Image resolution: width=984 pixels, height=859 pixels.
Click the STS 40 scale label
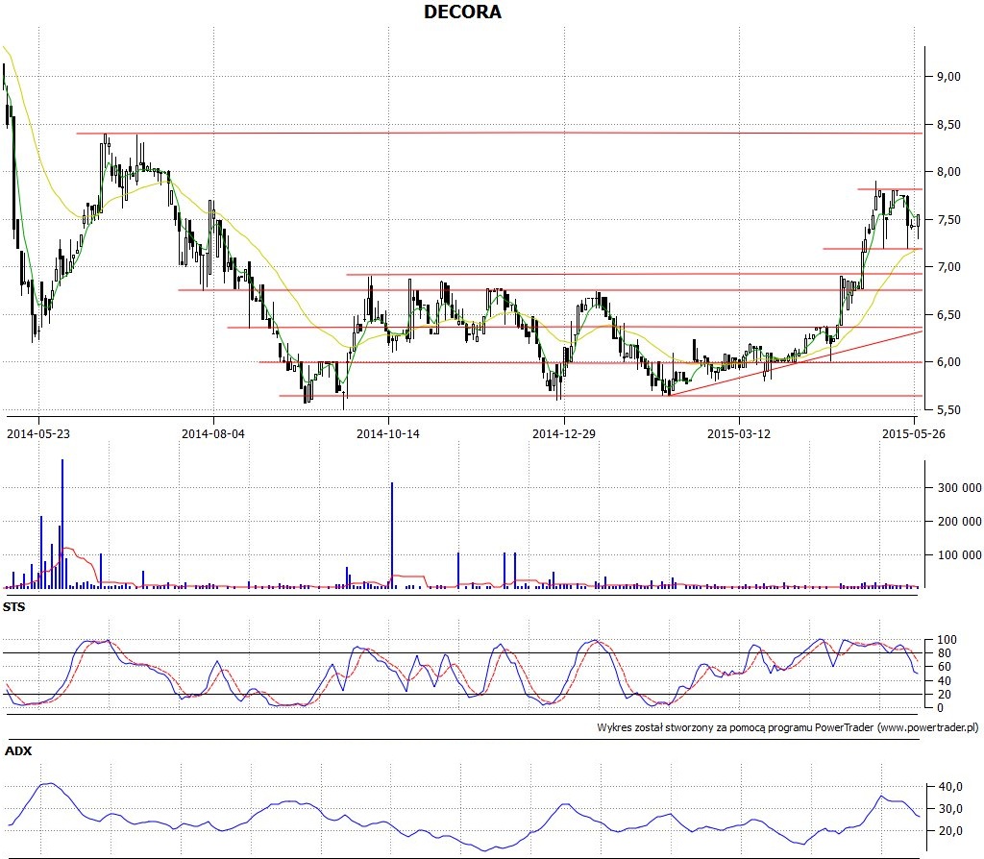pyautogui.click(x=944, y=680)
